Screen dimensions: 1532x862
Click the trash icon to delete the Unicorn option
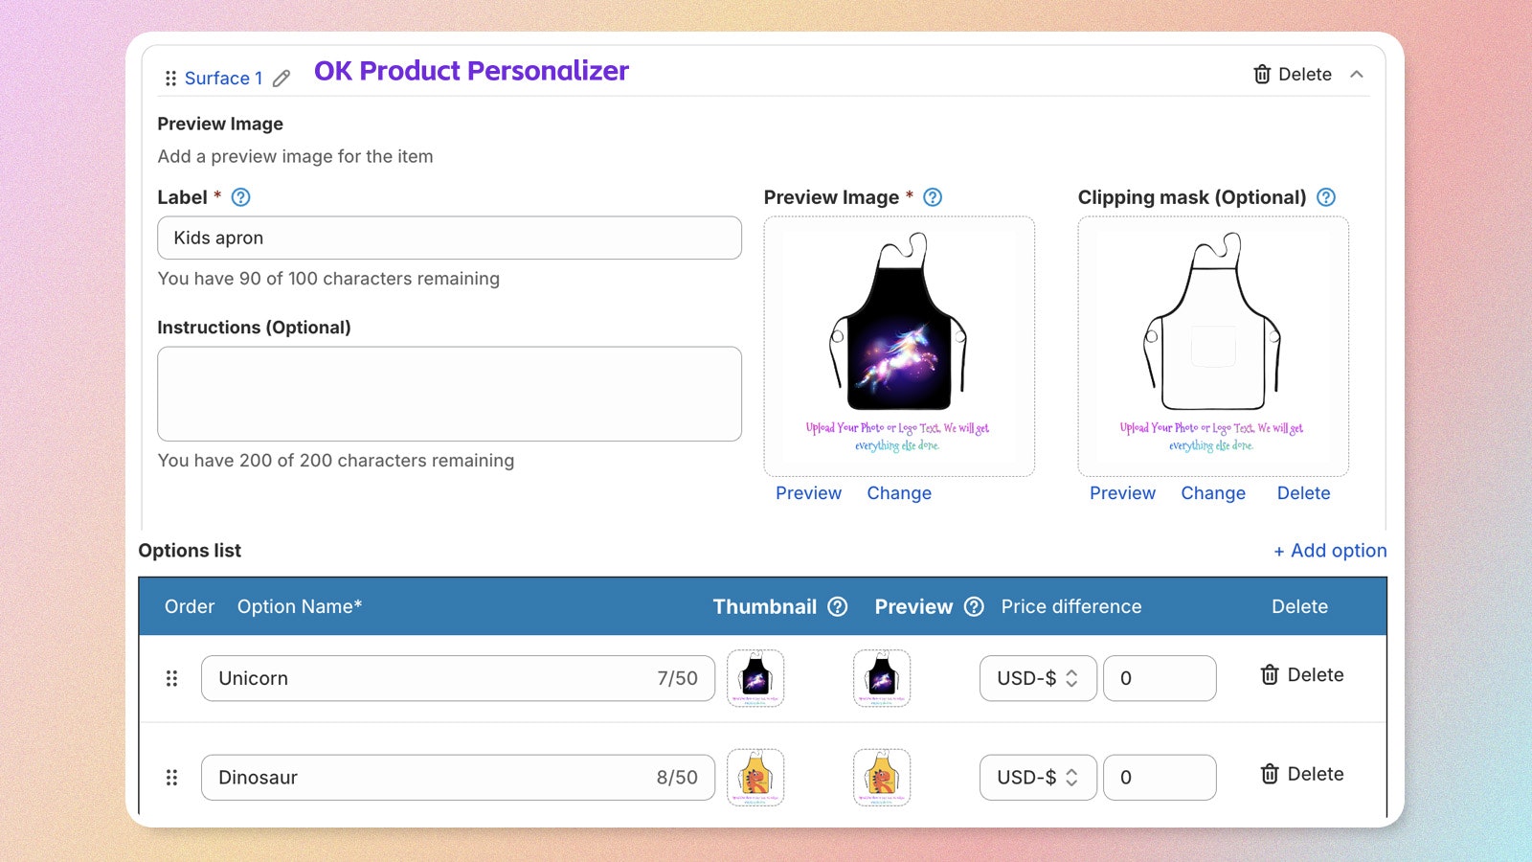tap(1269, 674)
